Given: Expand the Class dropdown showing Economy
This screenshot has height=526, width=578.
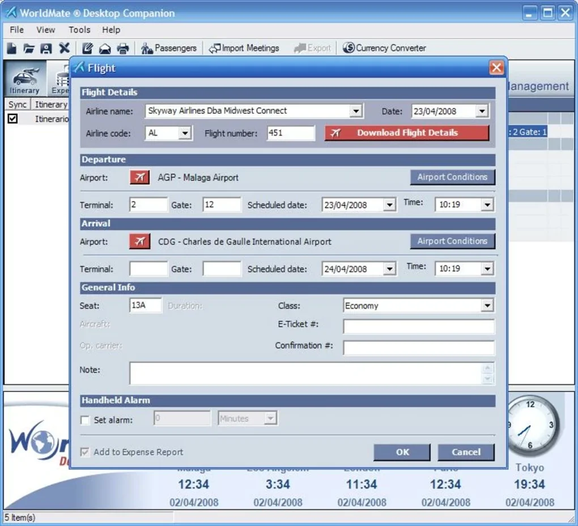Looking at the screenshot, I should (x=487, y=305).
